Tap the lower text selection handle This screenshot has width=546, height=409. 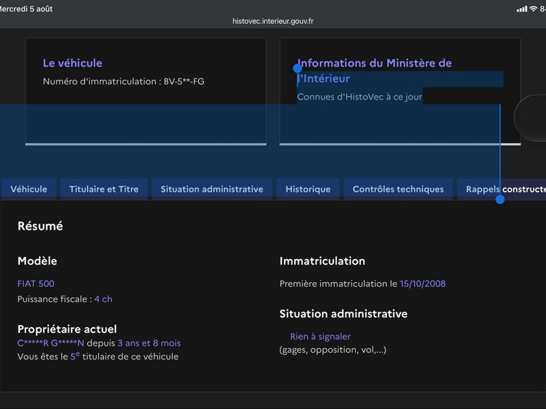tap(500, 199)
